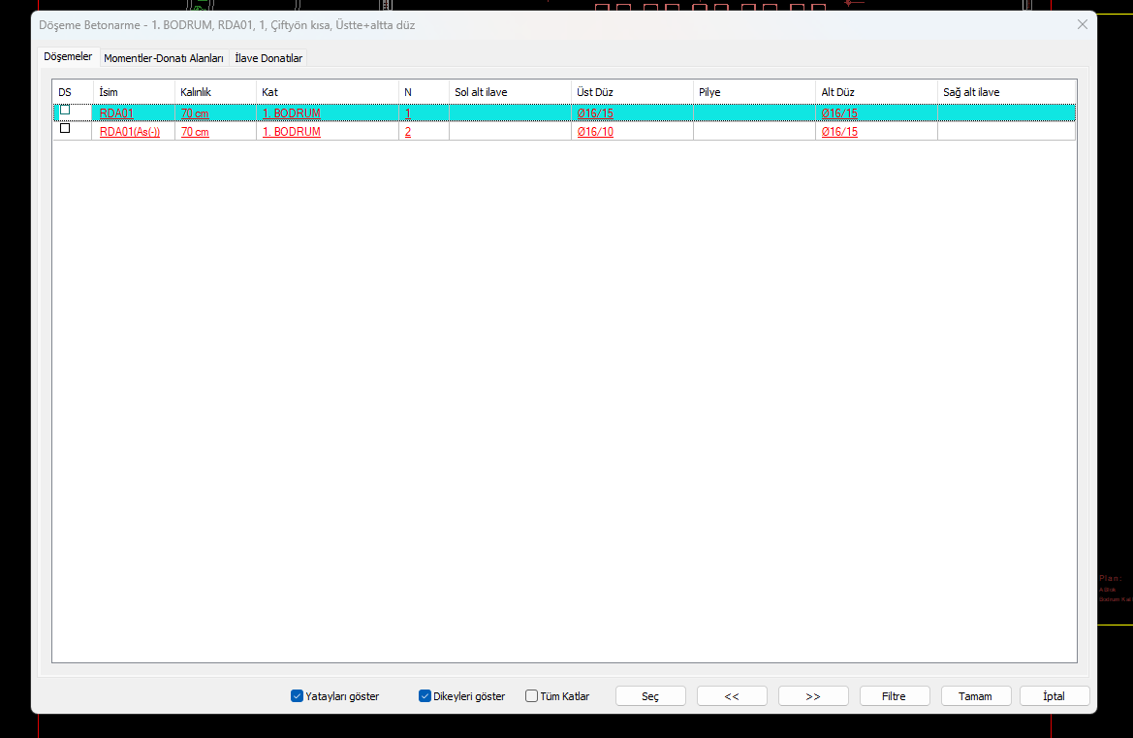This screenshot has height=738, width=1133.
Task: Click the 70 cm thickness in RDA01(As(-)) row
Action: 195,132
